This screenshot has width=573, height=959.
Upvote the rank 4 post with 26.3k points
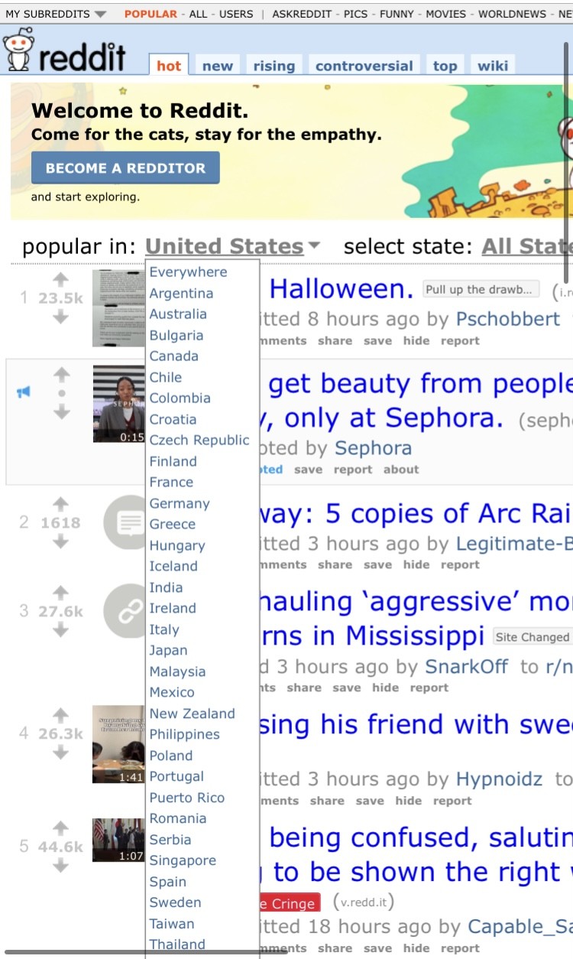tap(60, 715)
